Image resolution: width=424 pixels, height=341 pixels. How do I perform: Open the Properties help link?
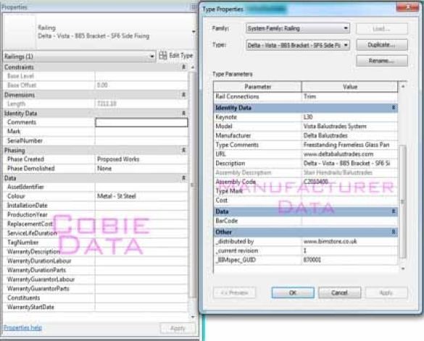coord(22,328)
